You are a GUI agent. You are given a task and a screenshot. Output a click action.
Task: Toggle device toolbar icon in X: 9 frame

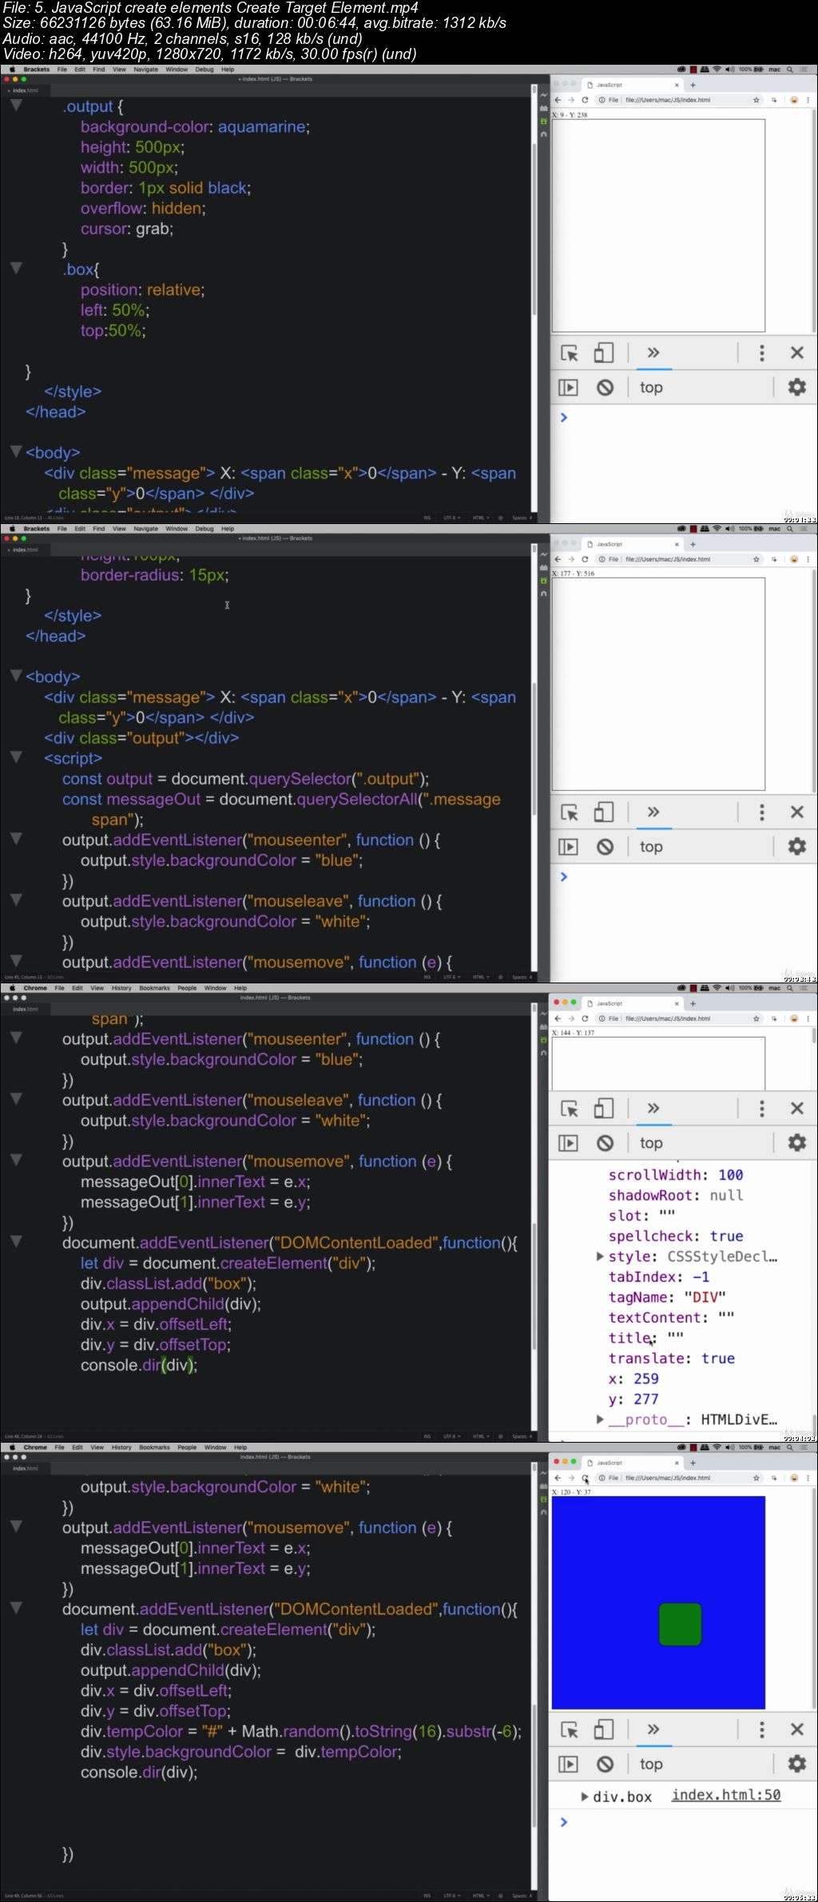604,353
